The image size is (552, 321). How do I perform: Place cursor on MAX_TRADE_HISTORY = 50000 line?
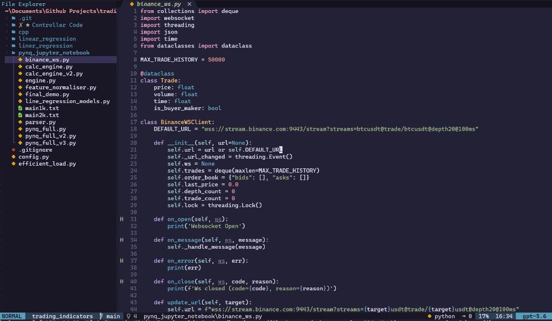tap(182, 59)
